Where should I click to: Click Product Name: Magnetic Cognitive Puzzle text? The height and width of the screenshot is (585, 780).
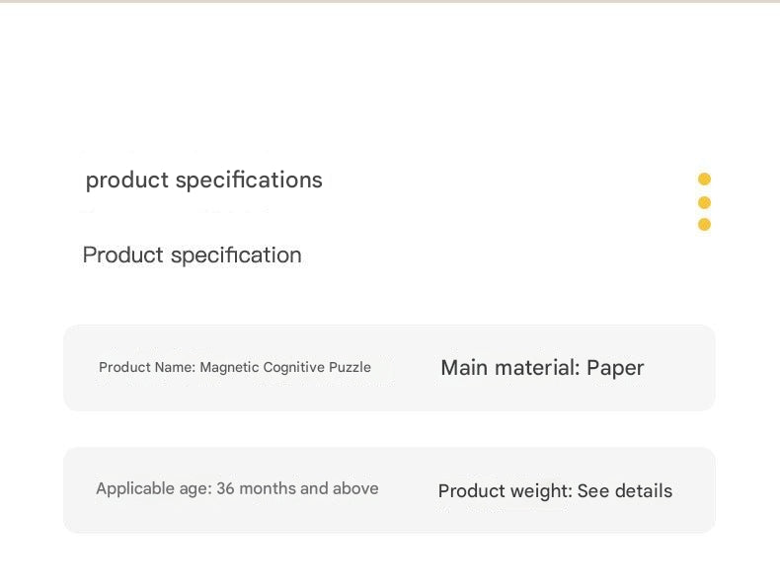(235, 367)
